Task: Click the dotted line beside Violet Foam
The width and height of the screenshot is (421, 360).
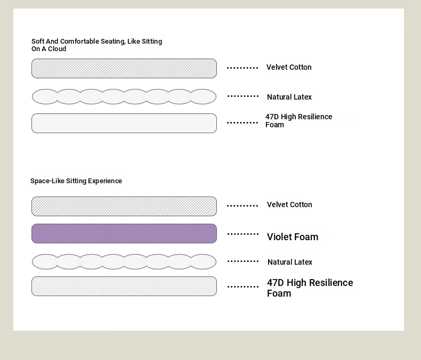Action: 242,234
